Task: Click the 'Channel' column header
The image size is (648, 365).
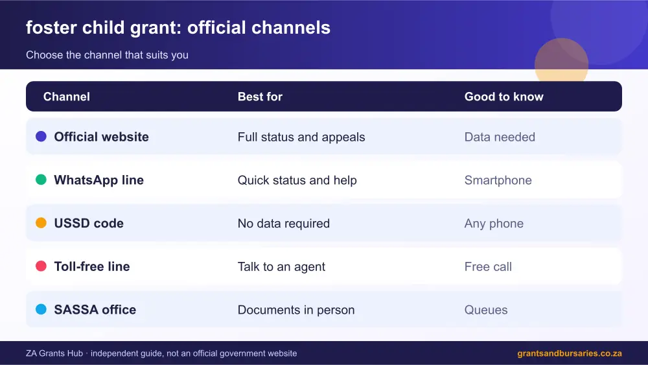Action: pos(67,97)
